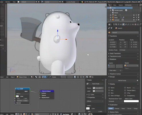Open the Render camera properties tab
142x115 pixels.
coord(114,24)
